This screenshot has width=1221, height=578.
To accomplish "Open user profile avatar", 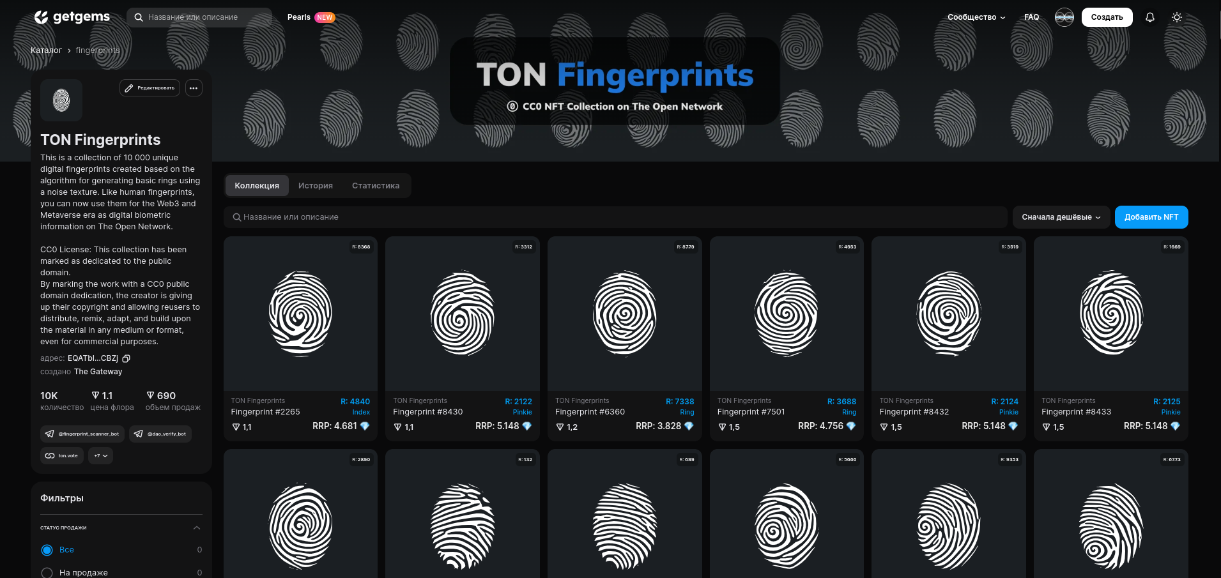I will 1064,17.
